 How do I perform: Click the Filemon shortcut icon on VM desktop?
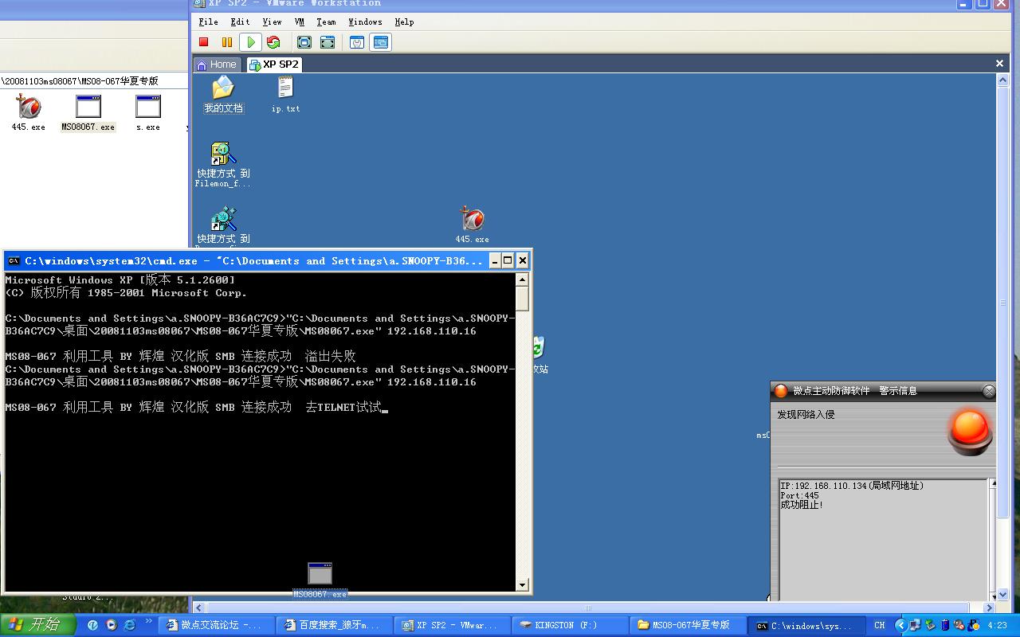pos(223,164)
